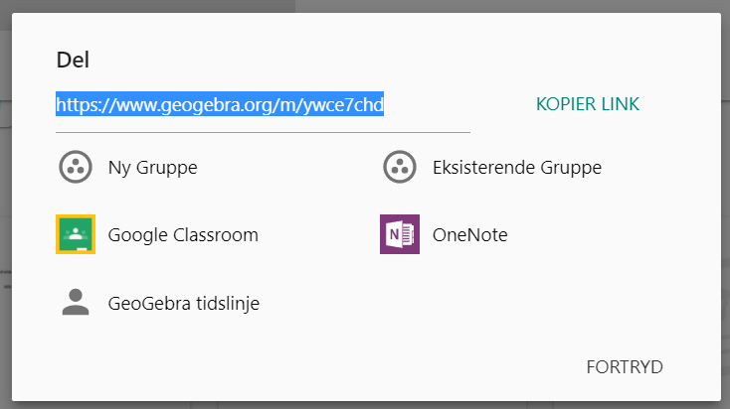Click the purple OneNote icon

tap(400, 235)
